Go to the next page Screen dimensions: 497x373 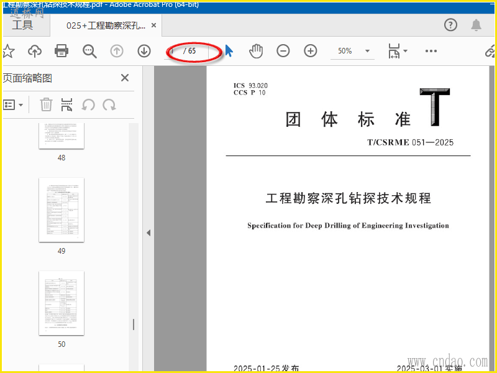click(x=144, y=51)
